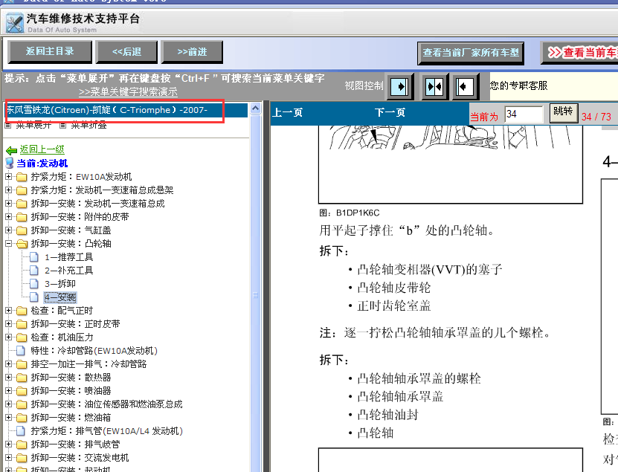Click the view control collapse-left panel icon
The image size is (618, 472).
coord(465,87)
